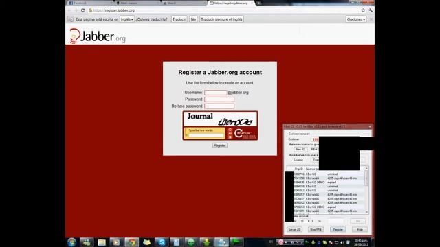440x247 pixels.
Task: Open a new browser tab with the plus button
Action: point(258,3)
